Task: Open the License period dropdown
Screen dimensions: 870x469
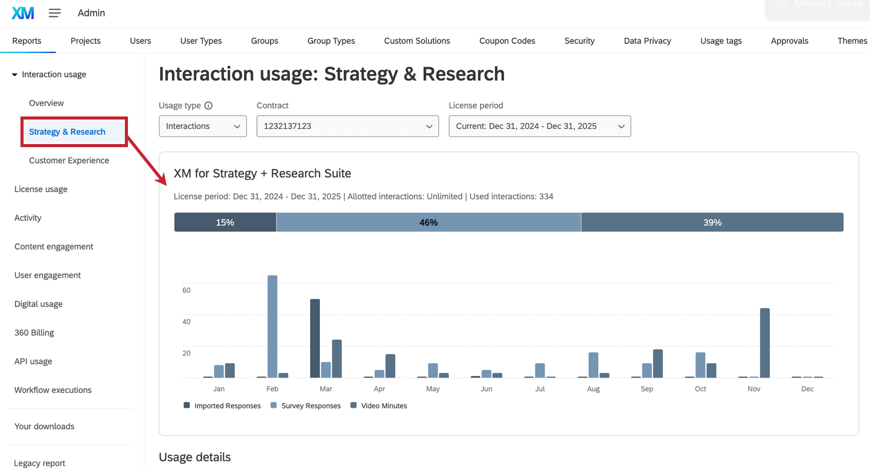Action: click(539, 126)
